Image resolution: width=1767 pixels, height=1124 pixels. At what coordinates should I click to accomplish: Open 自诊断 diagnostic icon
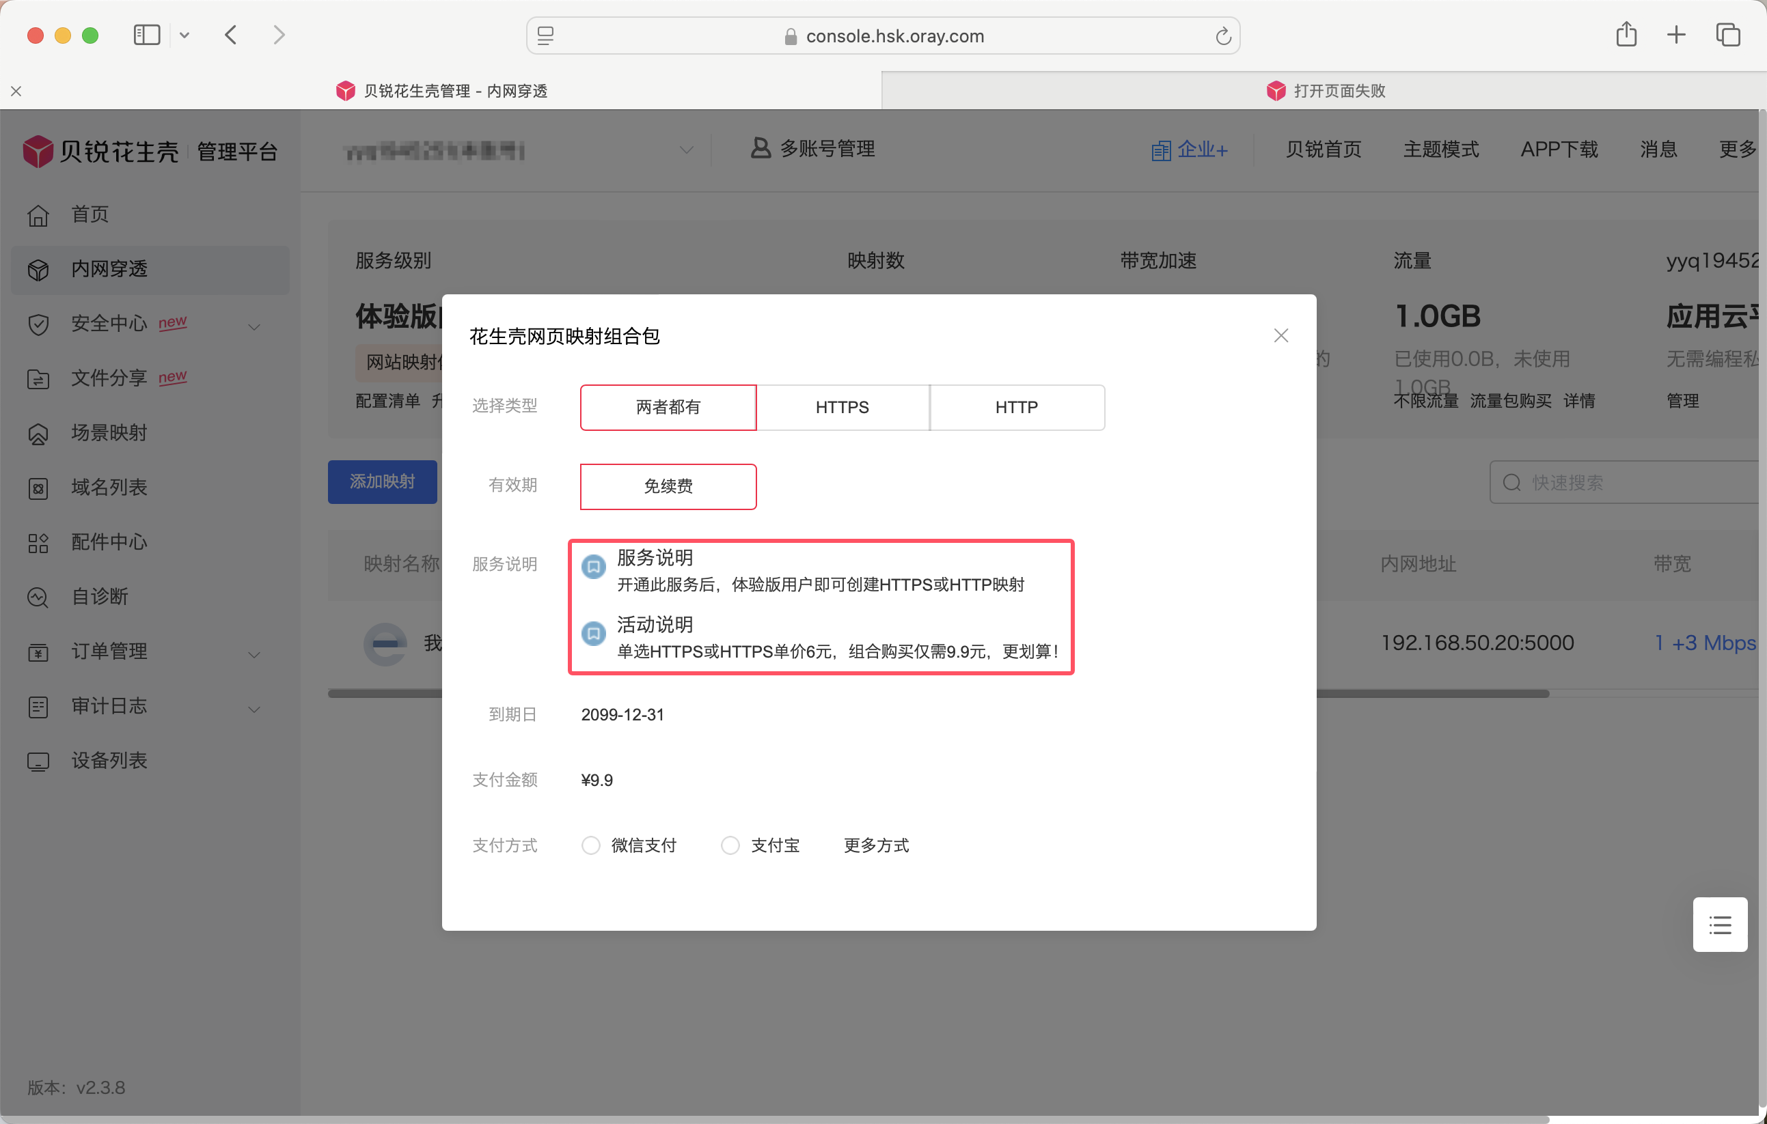click(38, 598)
